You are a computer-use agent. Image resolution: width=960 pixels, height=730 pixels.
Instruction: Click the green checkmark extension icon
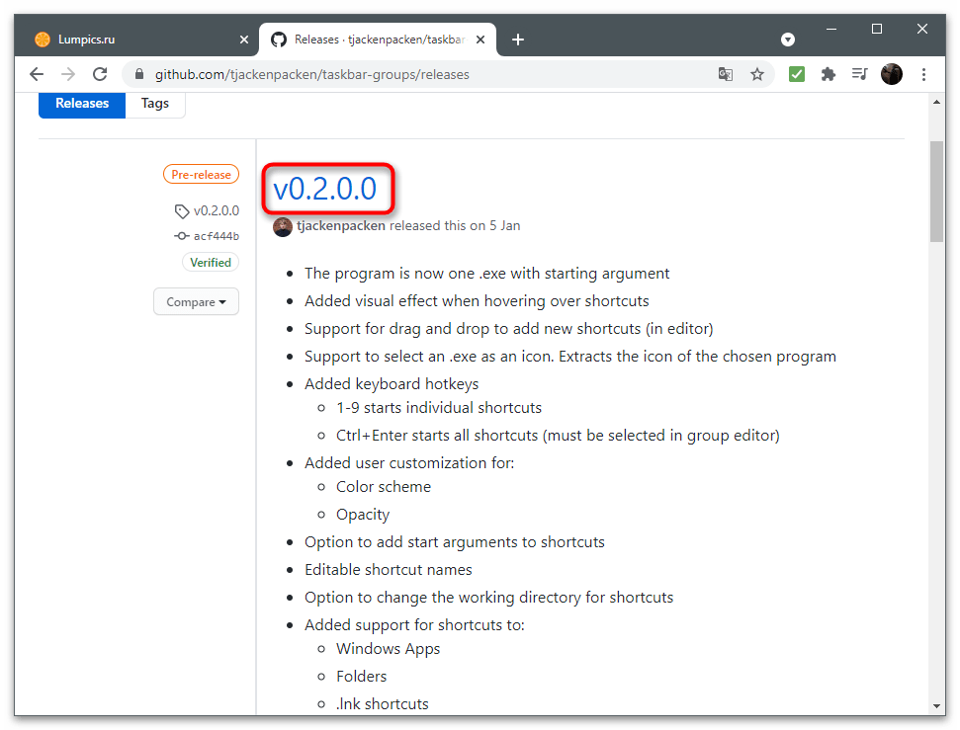click(797, 75)
